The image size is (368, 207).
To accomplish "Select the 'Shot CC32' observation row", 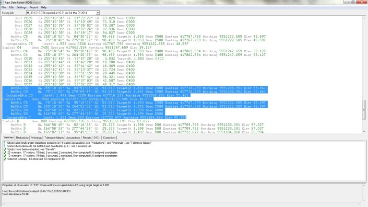I will [x=75, y=66].
